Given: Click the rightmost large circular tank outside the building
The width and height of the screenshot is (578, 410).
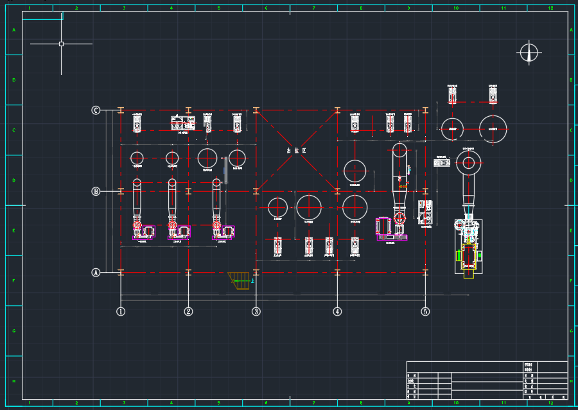Looking at the screenshot, I should point(493,128).
